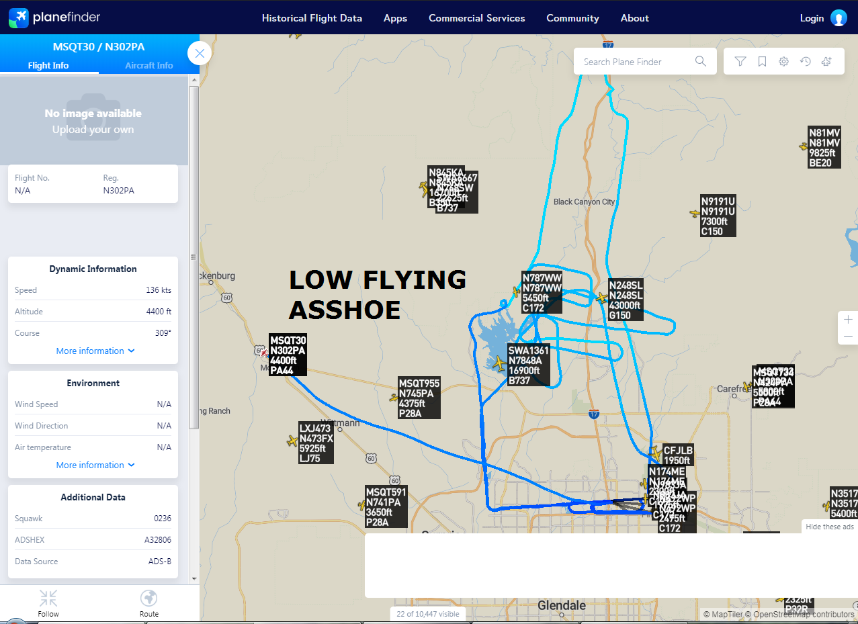Viewport: 858px width, 624px height.
Task: Click the LXJ473 N473FX label
Action: point(316,443)
